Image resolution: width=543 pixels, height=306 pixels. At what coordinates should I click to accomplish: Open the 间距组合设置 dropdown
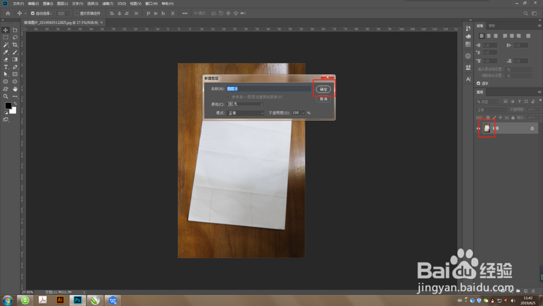click(519, 76)
